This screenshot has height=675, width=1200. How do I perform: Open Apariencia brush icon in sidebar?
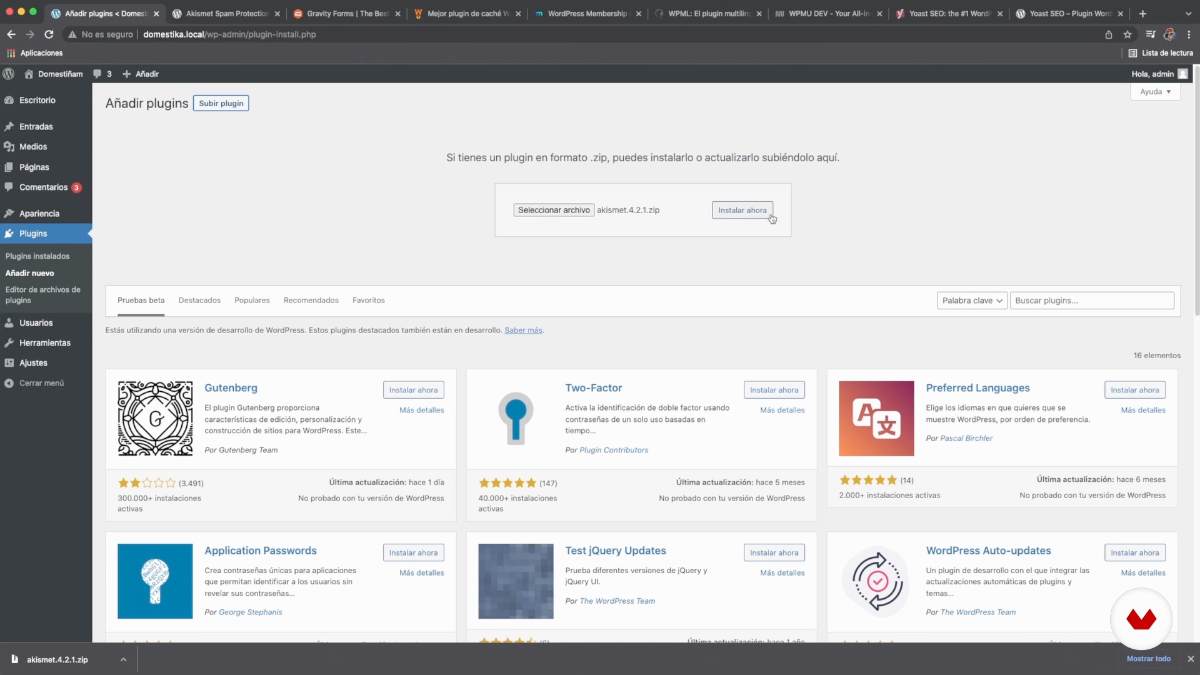tap(9, 213)
